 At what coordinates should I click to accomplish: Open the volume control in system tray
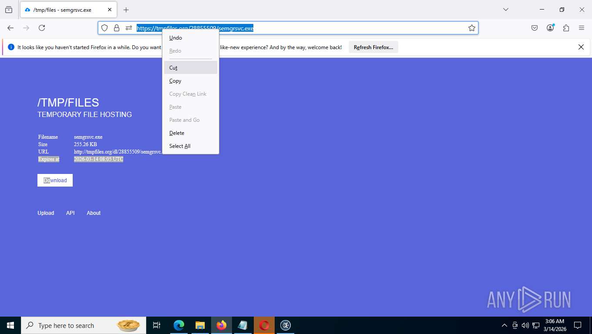[x=525, y=325]
